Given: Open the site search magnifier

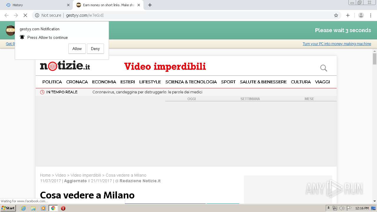Looking at the screenshot, I should point(324,68).
